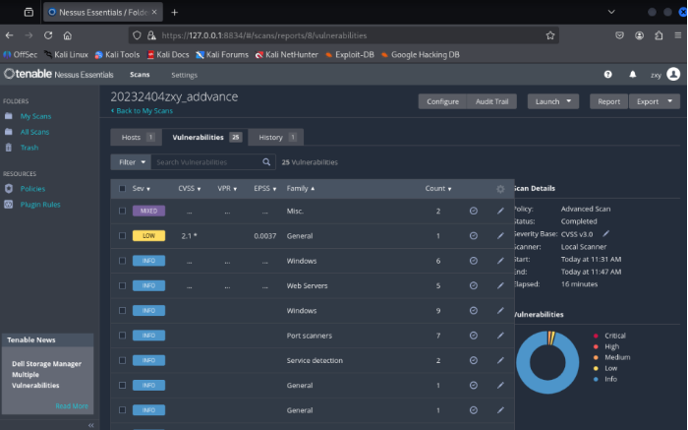Open the Trash folder icon
Screen dimensions: 688x430
tap(8, 148)
